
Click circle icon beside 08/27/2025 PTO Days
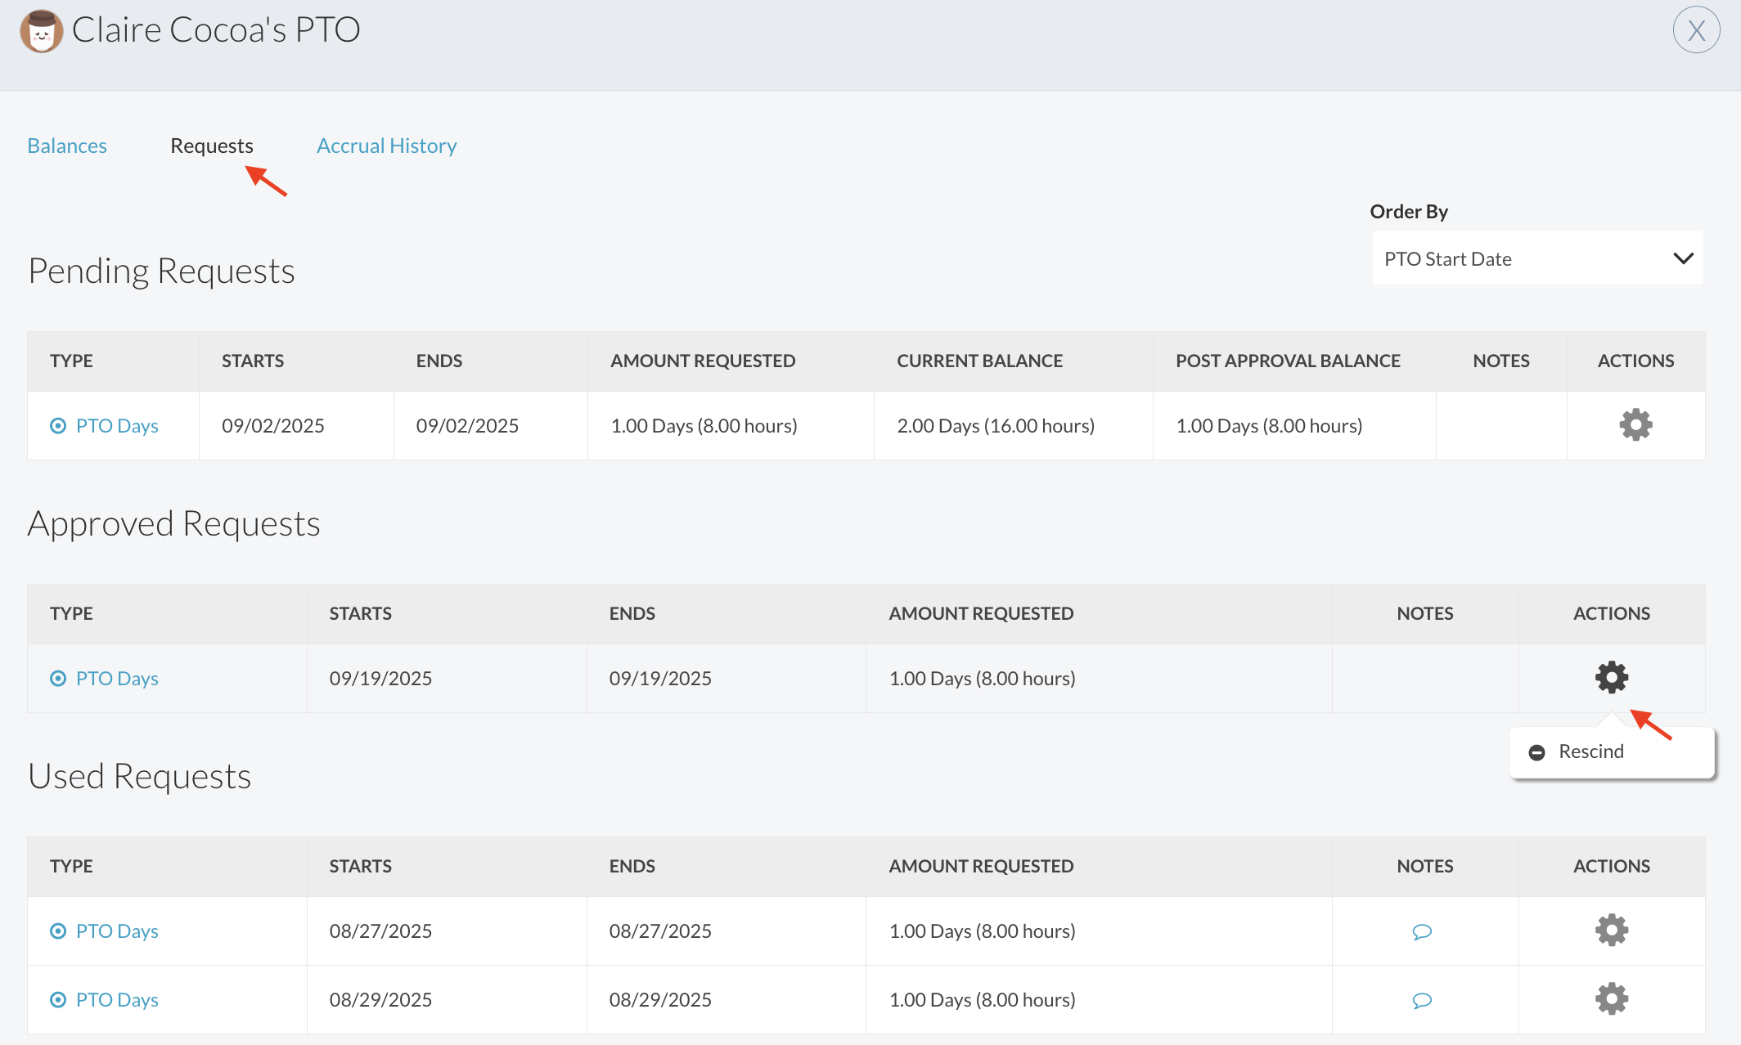[x=58, y=931]
